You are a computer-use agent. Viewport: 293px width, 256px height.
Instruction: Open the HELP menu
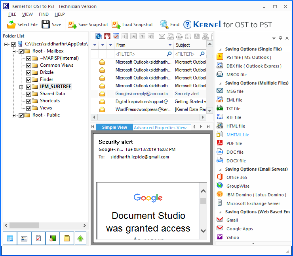click(60, 14)
